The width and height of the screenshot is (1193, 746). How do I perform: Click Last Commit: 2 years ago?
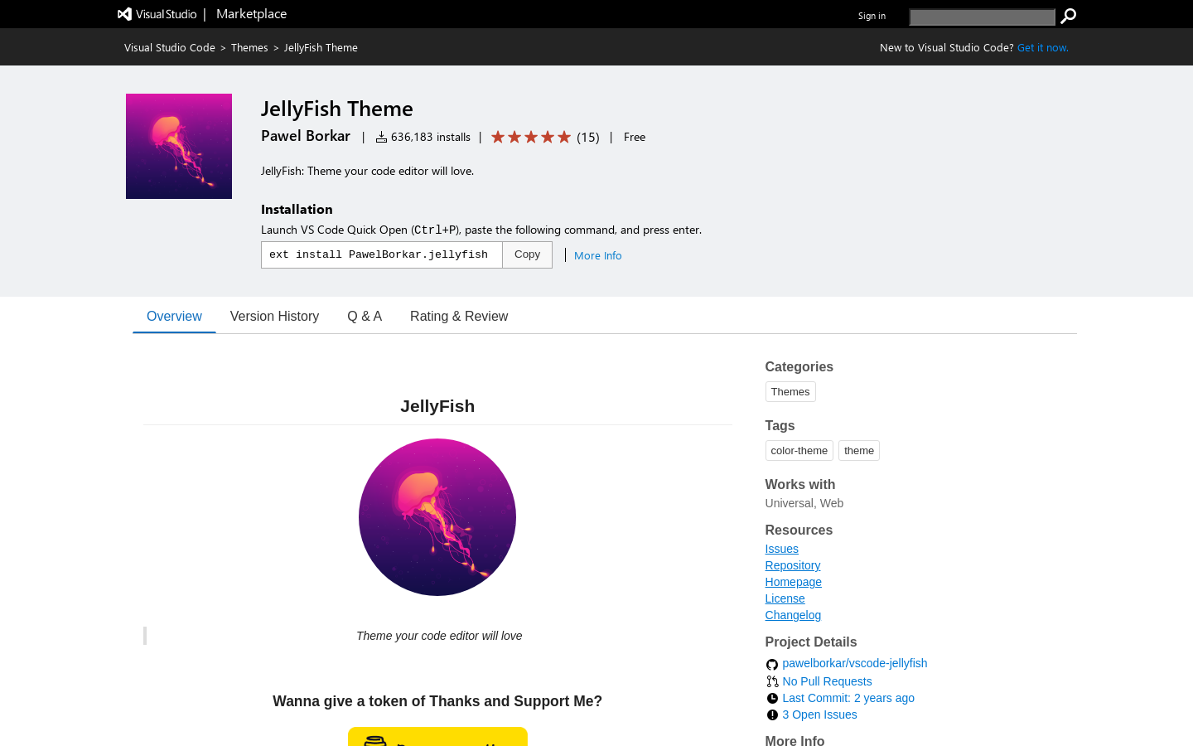pyautogui.click(x=848, y=698)
